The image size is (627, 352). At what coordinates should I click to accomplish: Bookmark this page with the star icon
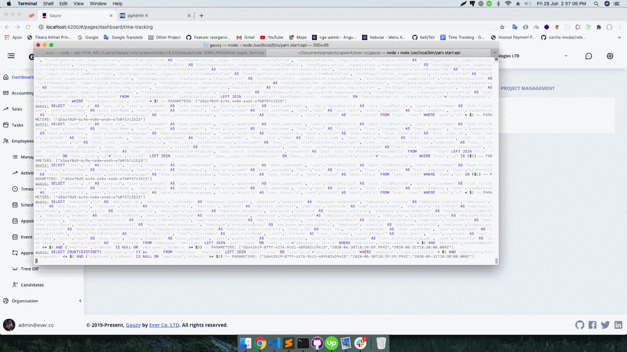(x=502, y=27)
